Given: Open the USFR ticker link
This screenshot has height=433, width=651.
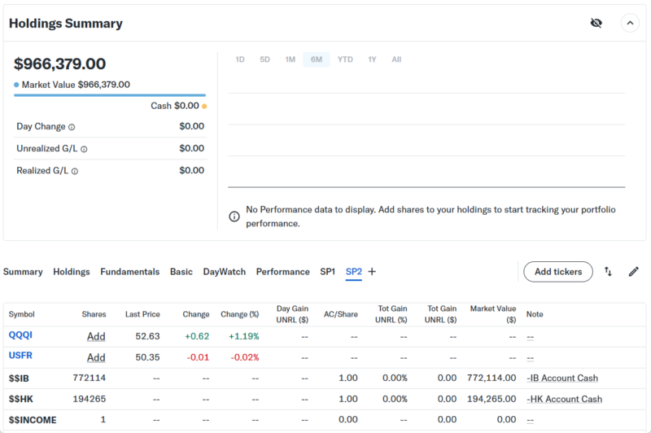Looking at the screenshot, I should (20, 356).
